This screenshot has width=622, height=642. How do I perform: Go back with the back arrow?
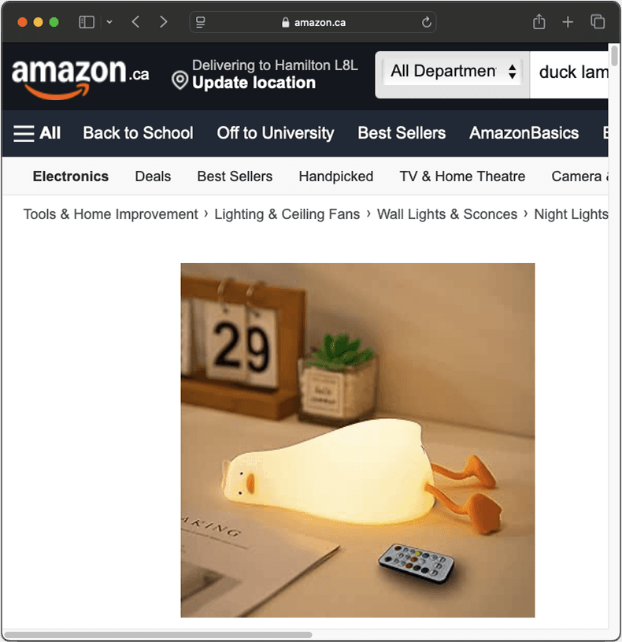(136, 22)
